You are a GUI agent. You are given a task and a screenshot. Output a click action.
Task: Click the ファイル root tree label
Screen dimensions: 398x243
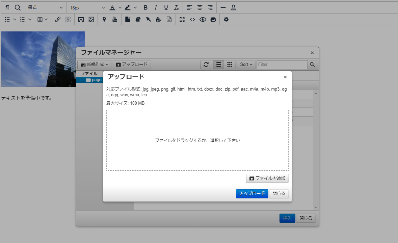tap(89, 73)
